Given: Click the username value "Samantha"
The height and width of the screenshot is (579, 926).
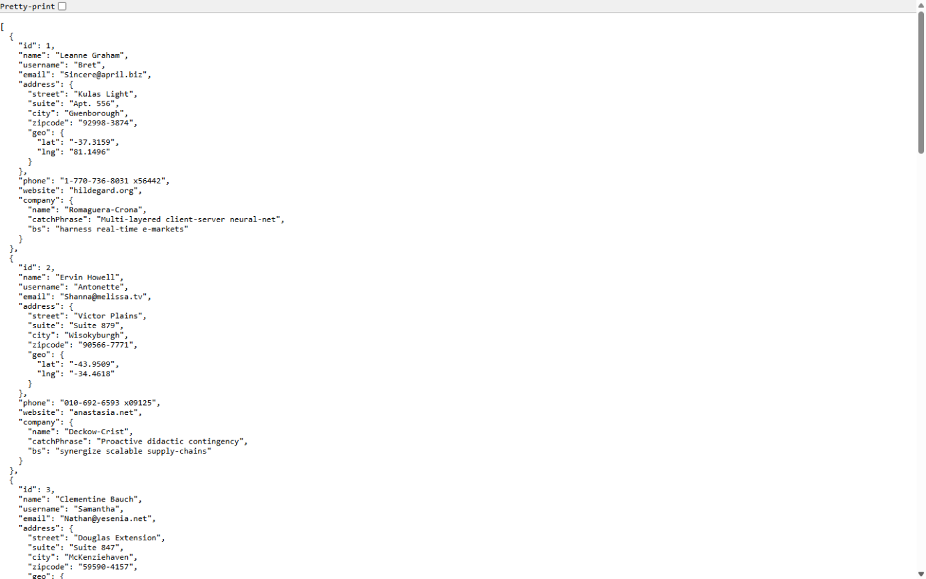Looking at the screenshot, I should (97, 509).
